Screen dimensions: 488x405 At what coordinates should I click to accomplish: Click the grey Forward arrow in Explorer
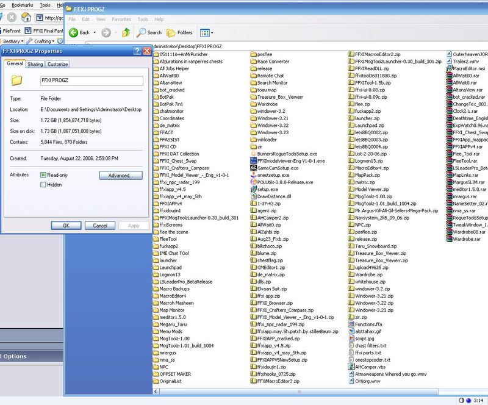(x=106, y=32)
